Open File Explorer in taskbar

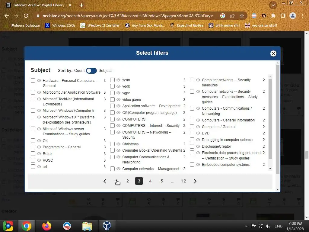(x=87, y=226)
